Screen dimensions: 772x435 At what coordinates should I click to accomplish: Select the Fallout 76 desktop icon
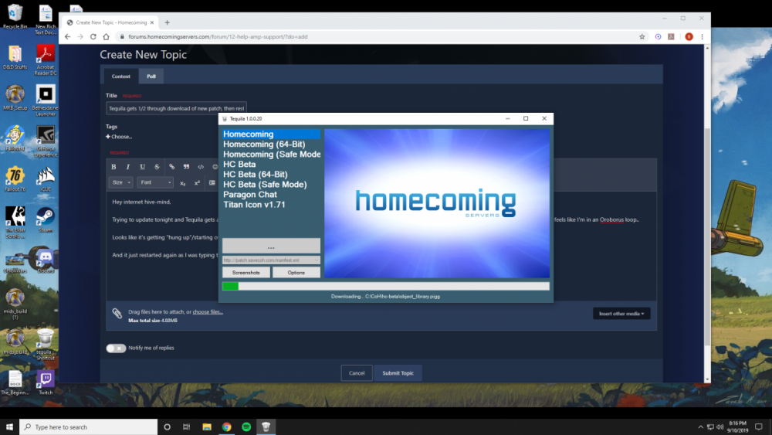pos(15,178)
